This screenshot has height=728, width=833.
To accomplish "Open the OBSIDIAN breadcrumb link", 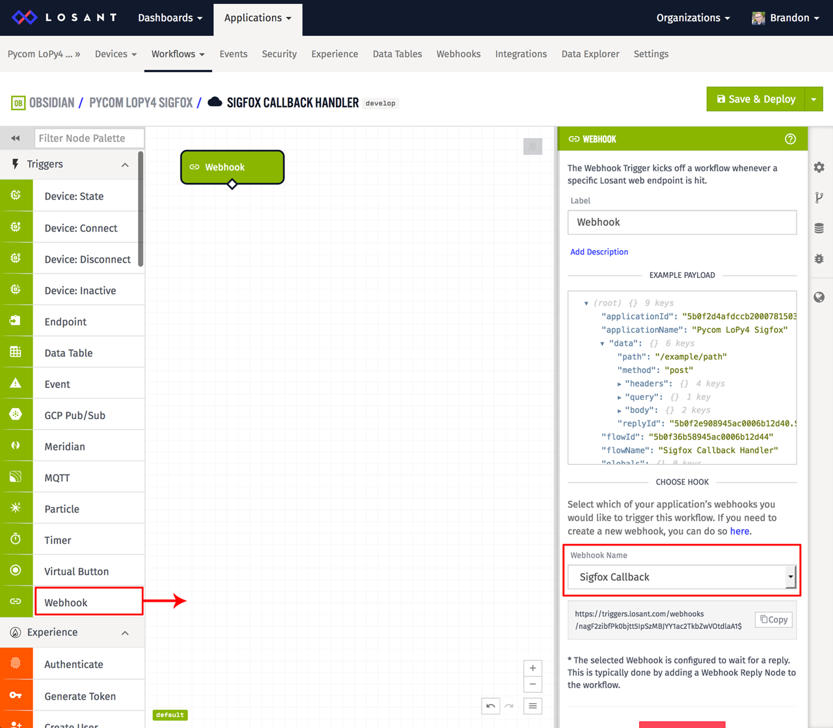I will click(51, 103).
